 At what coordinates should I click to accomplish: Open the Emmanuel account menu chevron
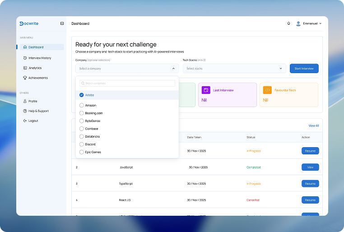(321, 23)
